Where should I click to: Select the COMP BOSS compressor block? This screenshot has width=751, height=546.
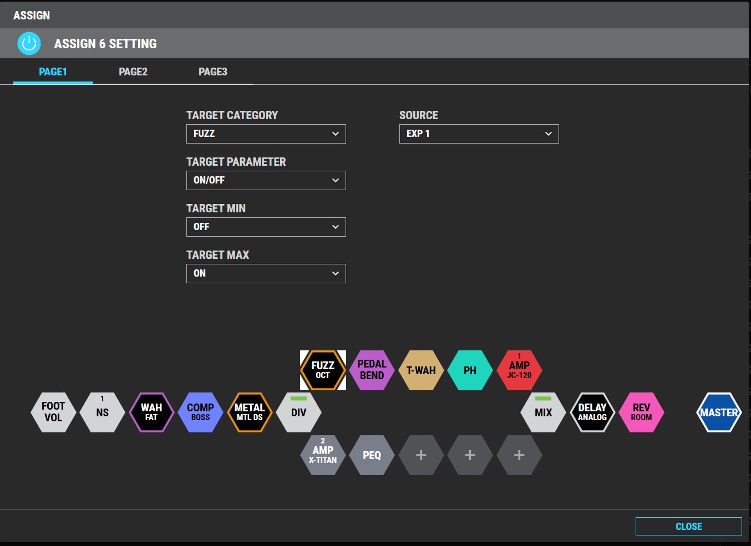pyautogui.click(x=200, y=412)
